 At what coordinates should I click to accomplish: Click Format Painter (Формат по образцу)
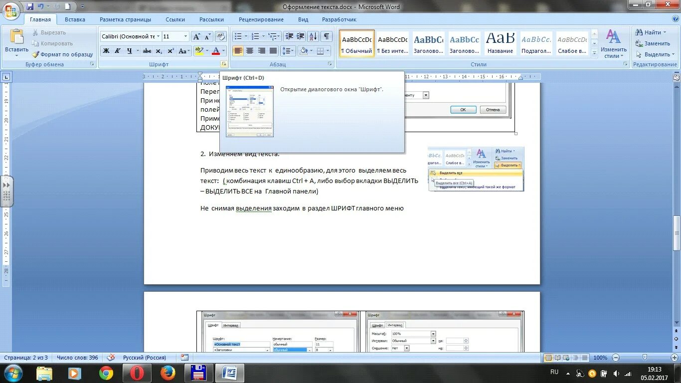(63, 54)
